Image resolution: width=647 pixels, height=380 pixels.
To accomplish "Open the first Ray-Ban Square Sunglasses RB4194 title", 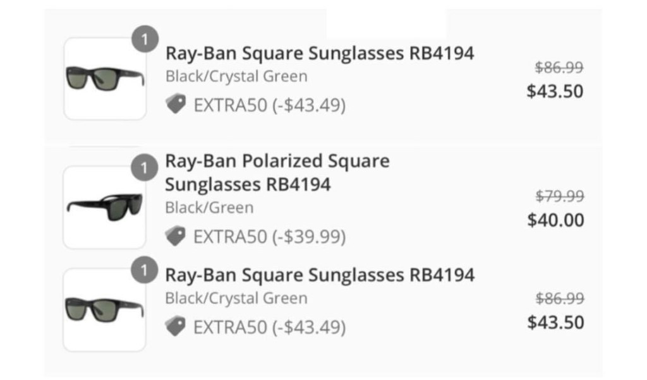I will [x=319, y=54].
